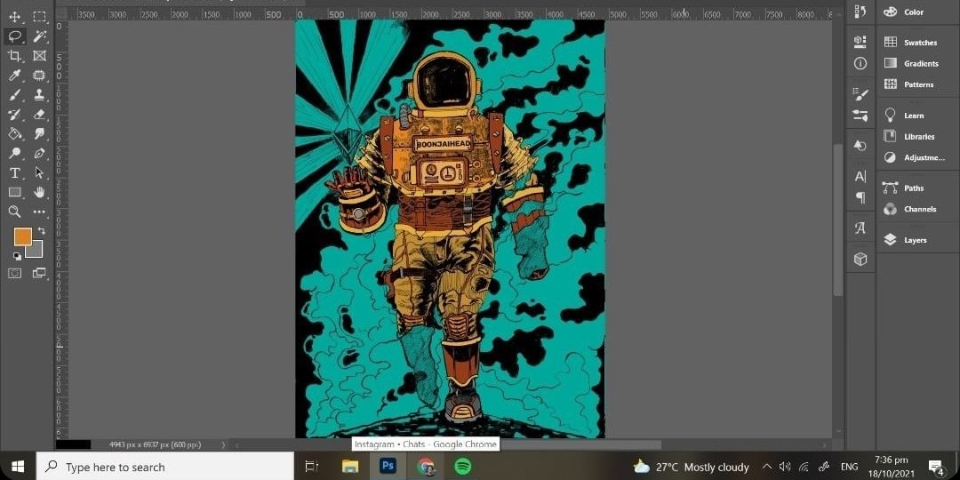Swap foreground and background colors

[x=42, y=231]
